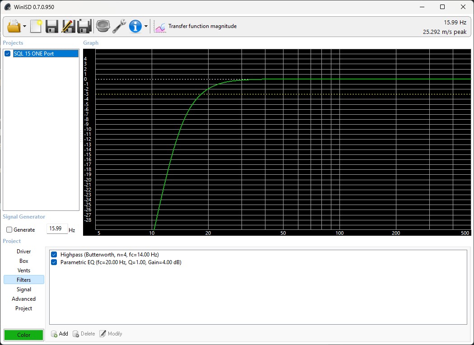Toggle SQL 15 ONE Port project checkbox

click(x=8, y=54)
